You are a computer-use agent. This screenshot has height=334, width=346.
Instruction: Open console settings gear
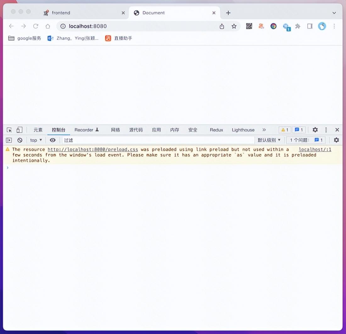point(336,140)
